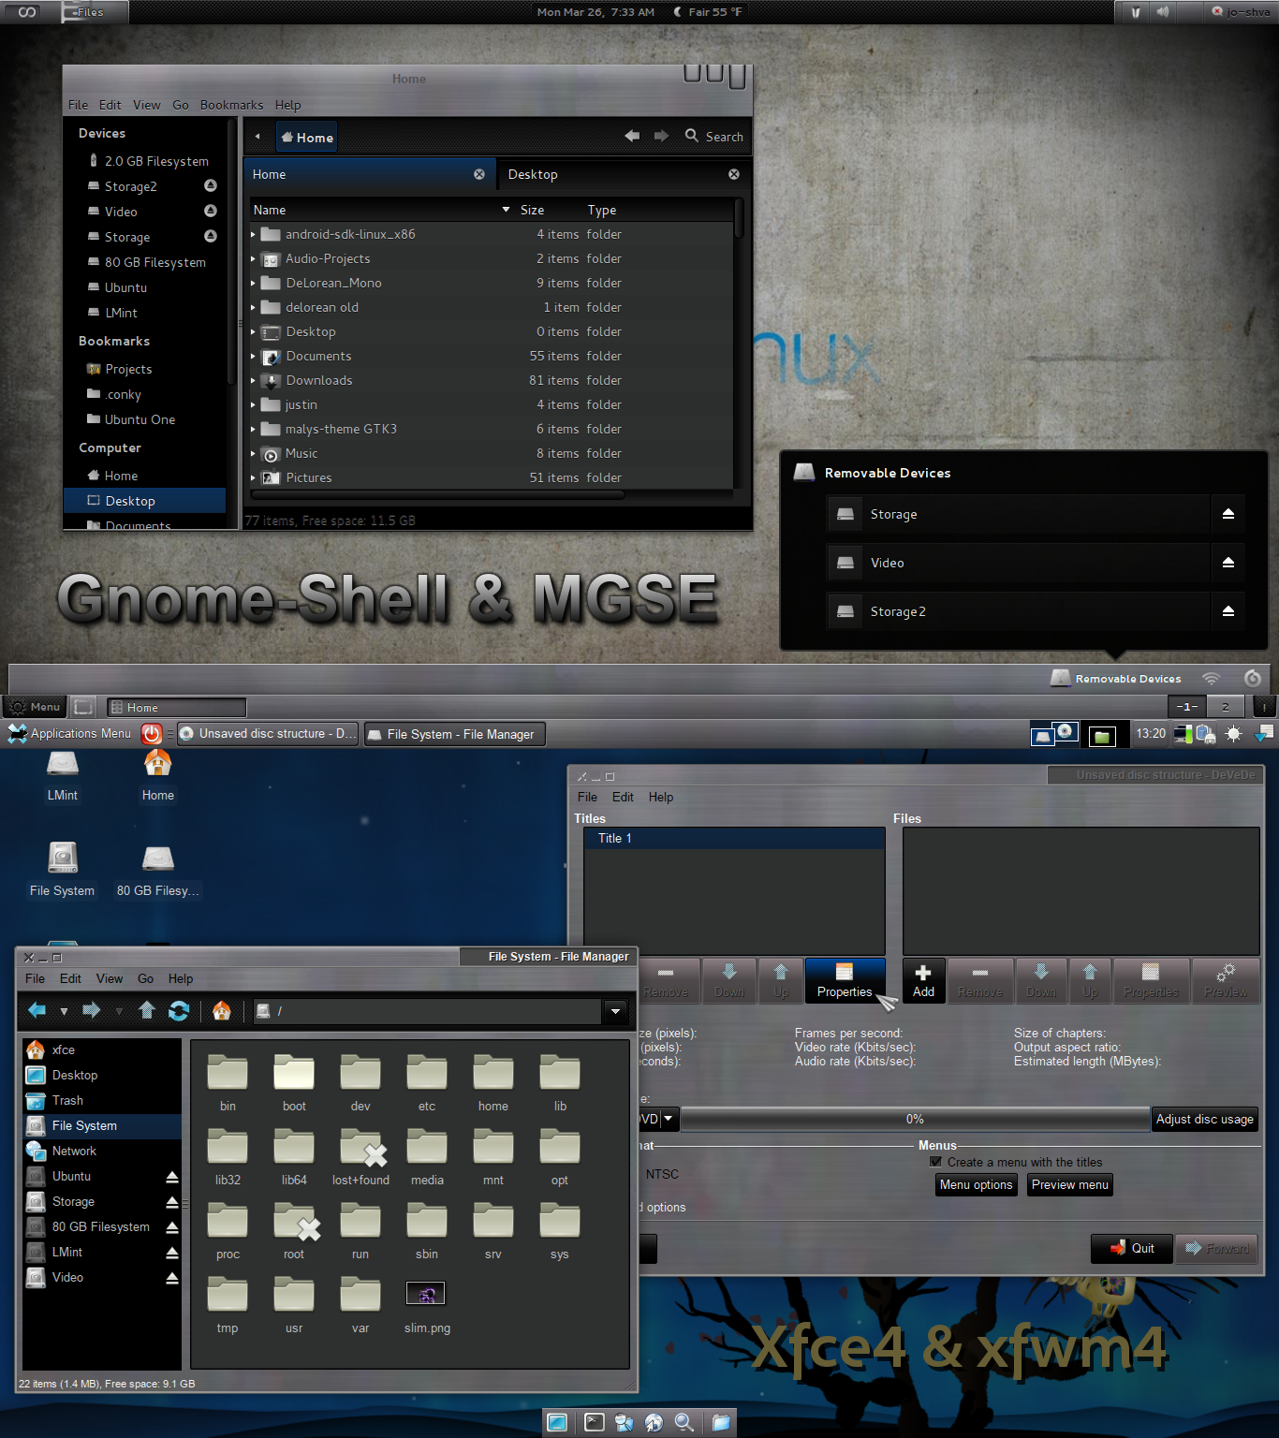Open back-history dropdown arrow in Thunar toolbar

click(x=64, y=1011)
